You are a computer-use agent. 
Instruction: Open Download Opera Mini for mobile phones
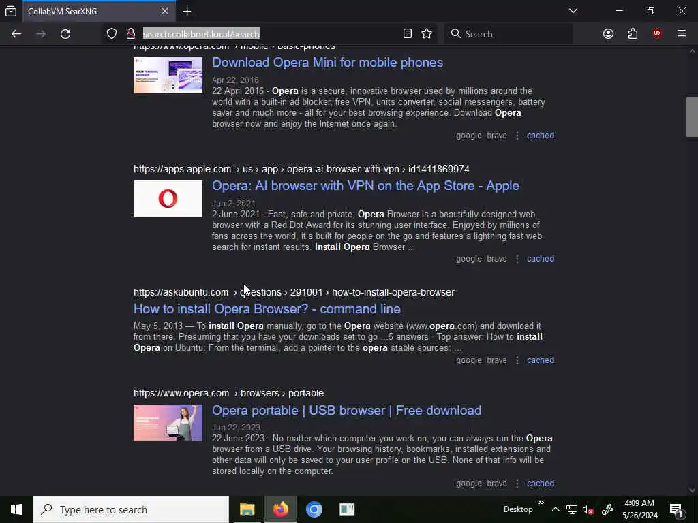pyautogui.click(x=327, y=62)
